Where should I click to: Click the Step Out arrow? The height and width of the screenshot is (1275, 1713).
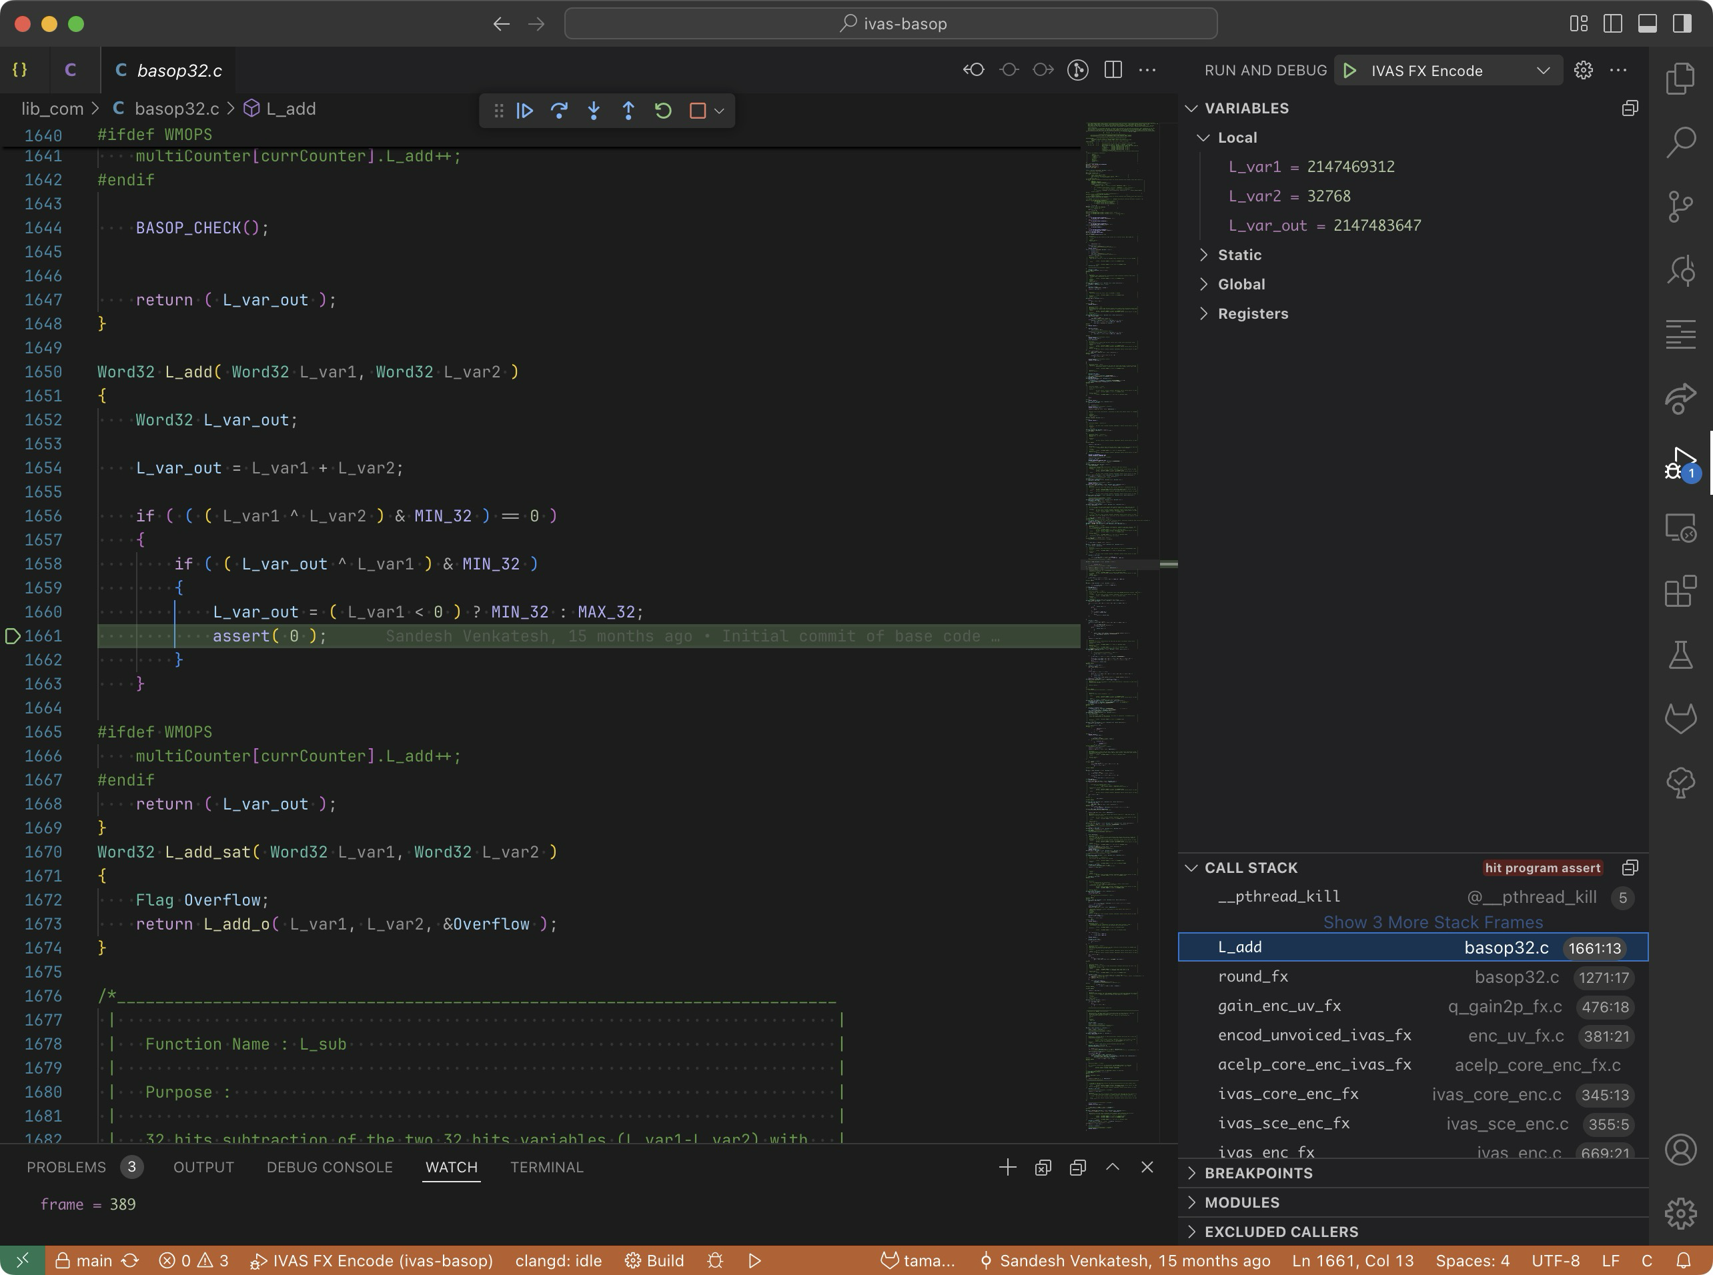pos(628,111)
